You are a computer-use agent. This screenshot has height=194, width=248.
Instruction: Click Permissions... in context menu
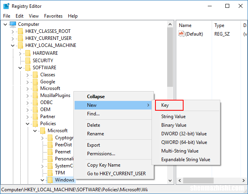[101, 154]
